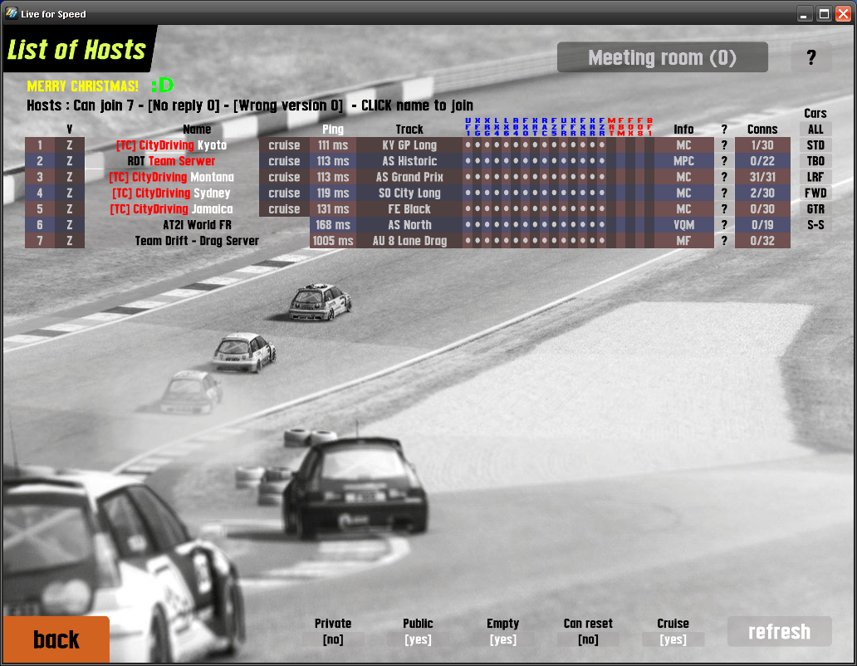
Task: Click track cell FE Black
Action: coord(409,208)
